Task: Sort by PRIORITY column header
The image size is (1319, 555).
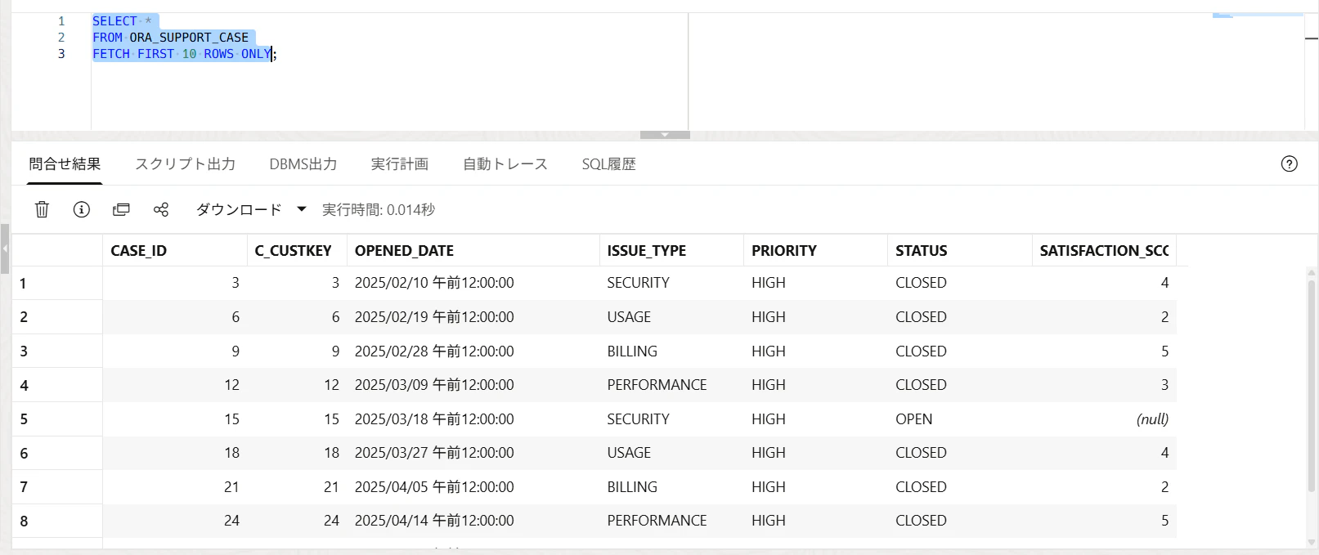Action: (815, 251)
